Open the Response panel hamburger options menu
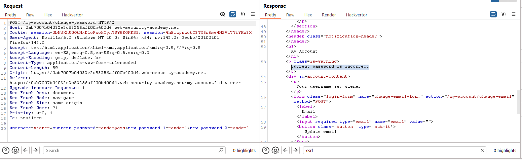This screenshot has height=160, width=522. [514, 14]
